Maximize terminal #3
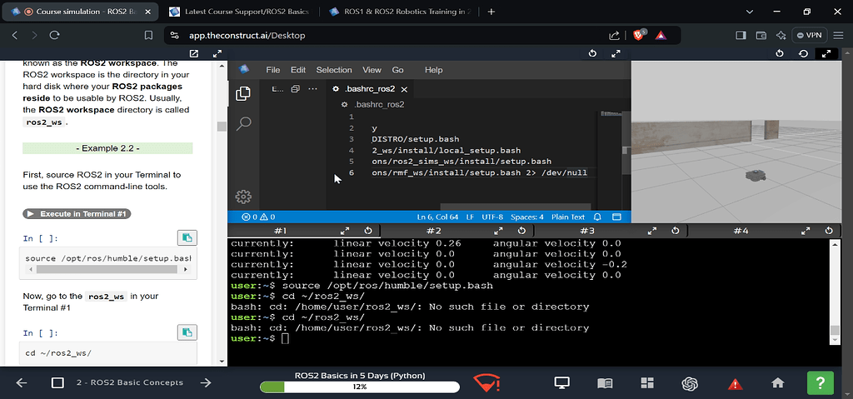This screenshot has width=853, height=399. pyautogui.click(x=652, y=231)
